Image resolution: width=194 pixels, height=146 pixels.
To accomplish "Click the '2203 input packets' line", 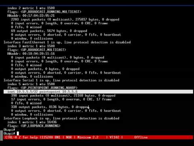I will tap(65, 19).
